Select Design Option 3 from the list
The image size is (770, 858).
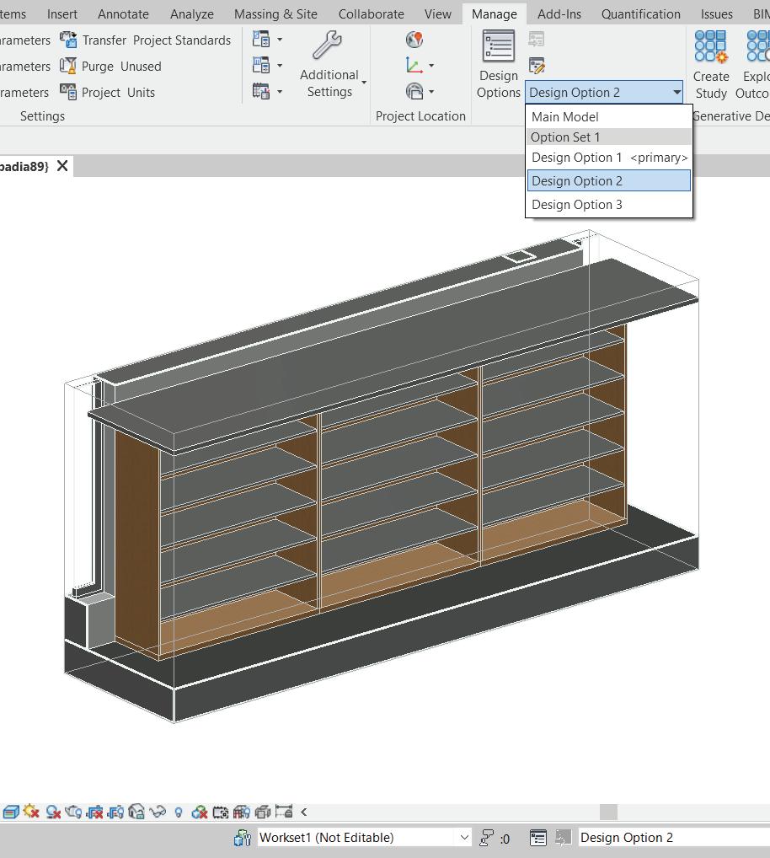coord(577,205)
